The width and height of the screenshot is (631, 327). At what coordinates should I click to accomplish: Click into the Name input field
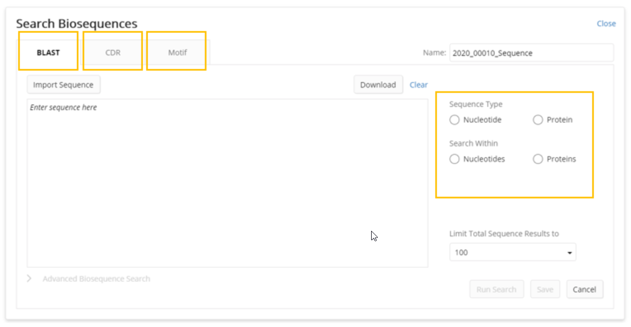[x=531, y=53]
